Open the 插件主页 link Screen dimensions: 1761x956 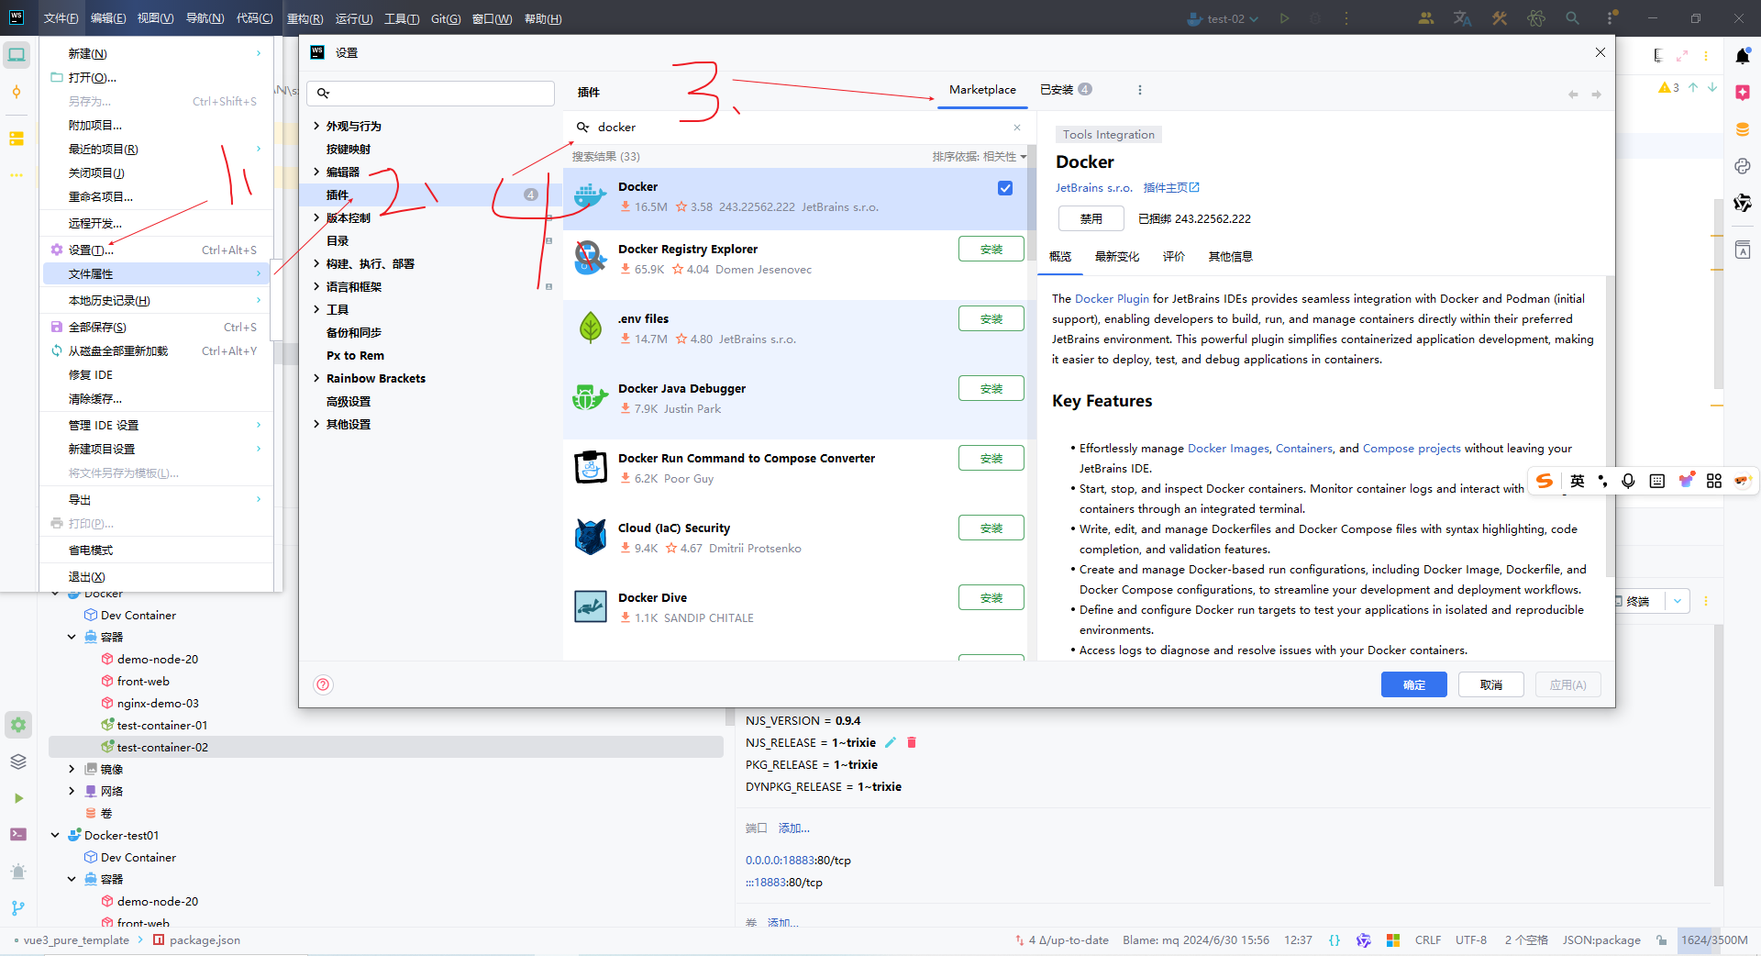tap(1171, 188)
